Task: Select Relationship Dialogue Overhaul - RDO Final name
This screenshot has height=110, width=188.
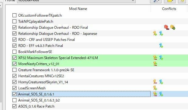Action: pyautogui.click(x=53, y=28)
